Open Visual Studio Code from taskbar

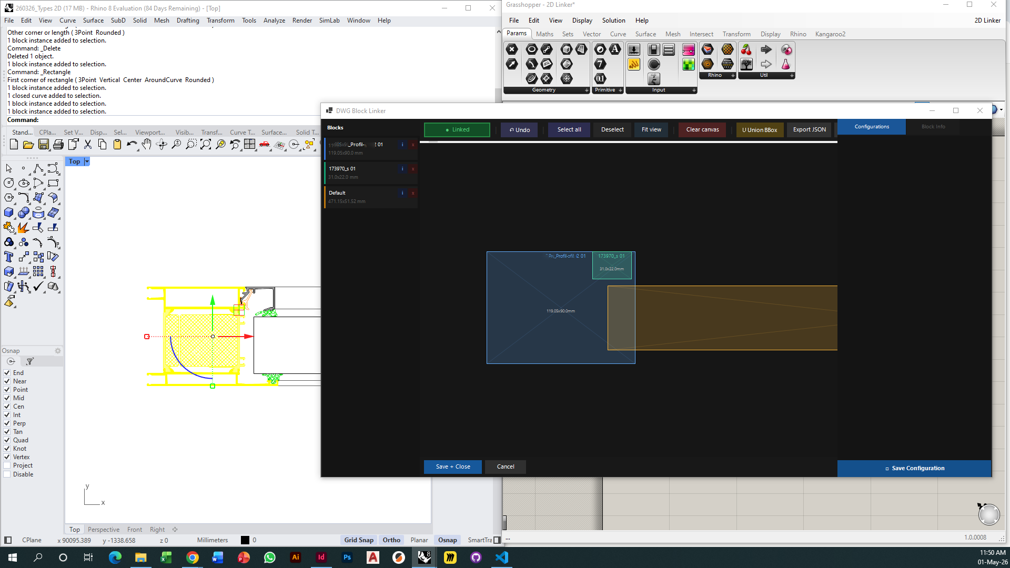tap(501, 557)
